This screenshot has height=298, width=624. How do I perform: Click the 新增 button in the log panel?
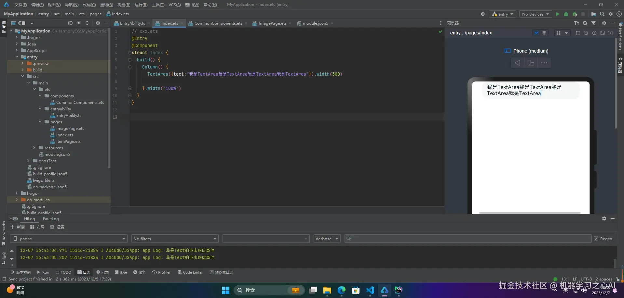(18, 227)
